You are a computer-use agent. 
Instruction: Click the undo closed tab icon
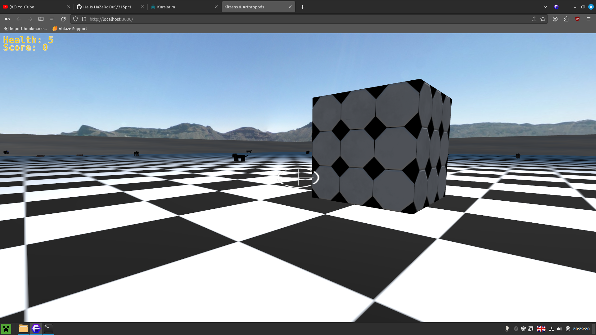tap(7, 19)
